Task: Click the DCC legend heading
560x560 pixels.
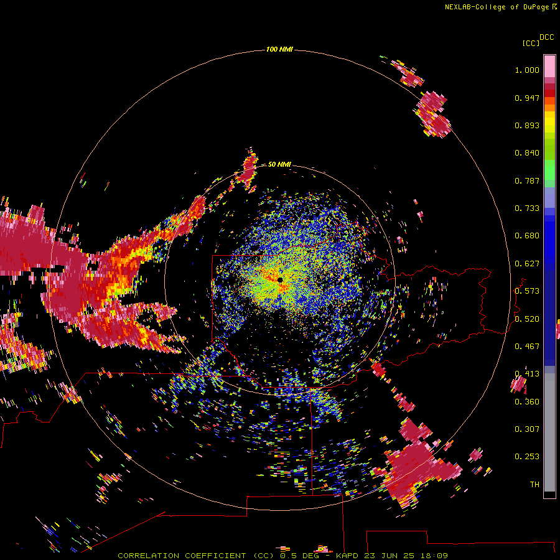Action: point(546,37)
